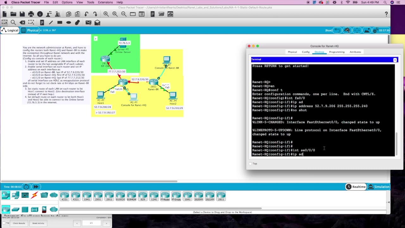Pick the Delete tool
The width and height of the screenshot is (405, 228).
[22, 22]
